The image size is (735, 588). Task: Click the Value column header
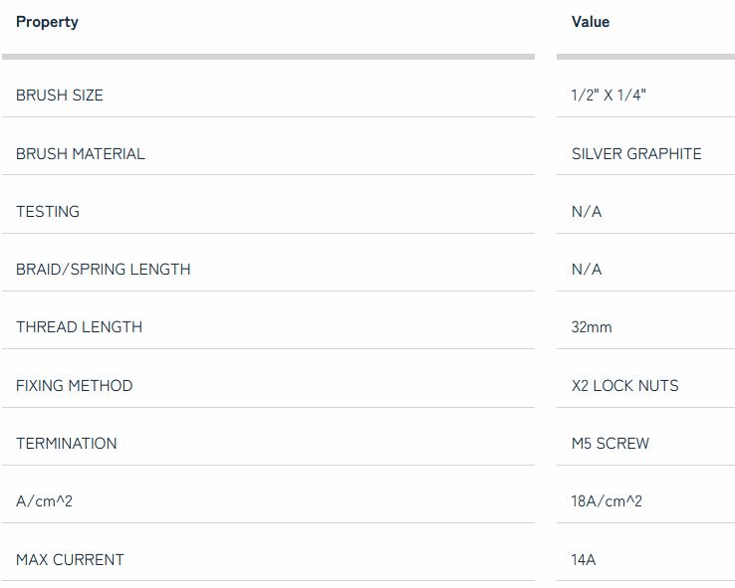[x=591, y=22]
